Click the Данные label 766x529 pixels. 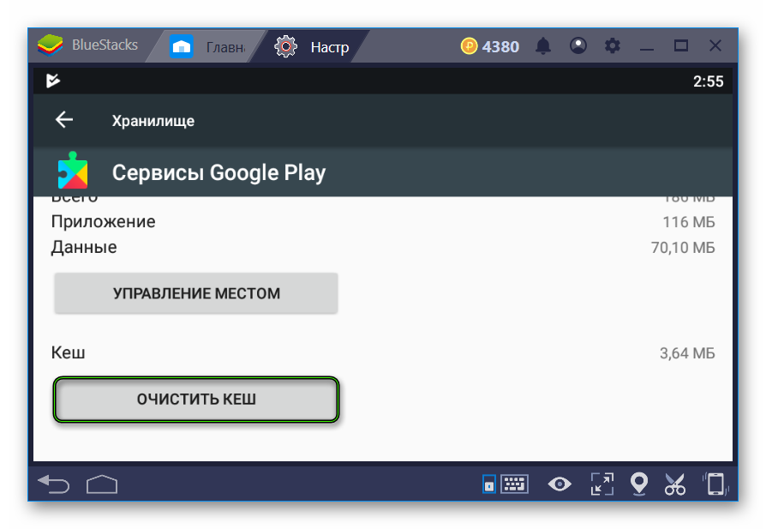point(84,248)
